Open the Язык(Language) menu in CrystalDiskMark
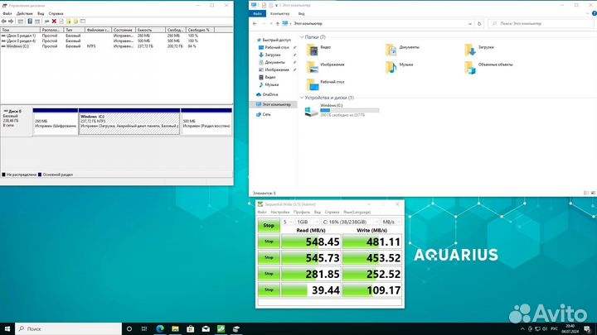Screen dimensions: 597x335 [357, 212]
